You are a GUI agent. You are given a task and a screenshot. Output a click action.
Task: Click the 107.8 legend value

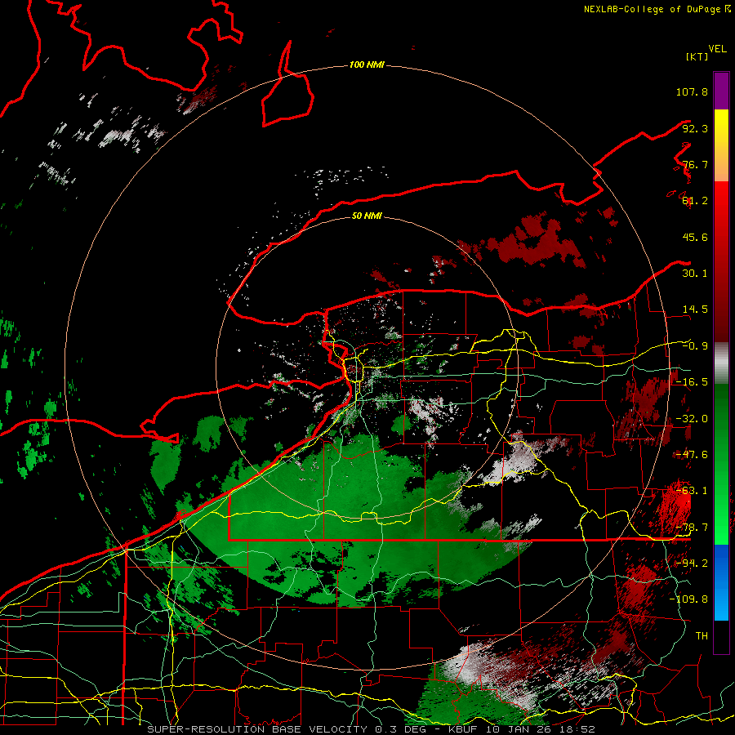(692, 91)
